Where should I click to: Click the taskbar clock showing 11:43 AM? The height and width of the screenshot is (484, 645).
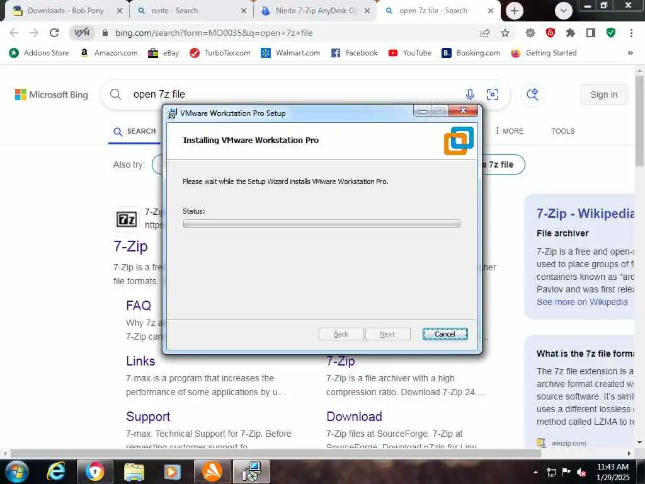pyautogui.click(x=613, y=472)
